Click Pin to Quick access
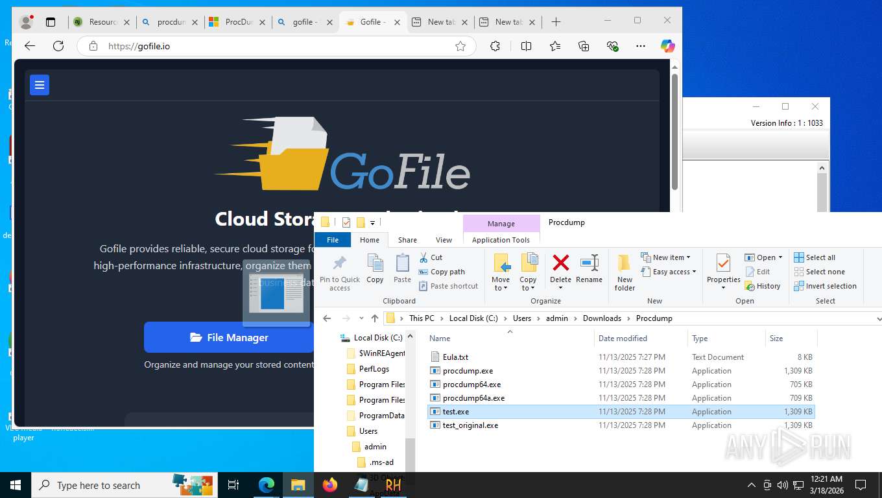882x498 pixels. pos(340,273)
